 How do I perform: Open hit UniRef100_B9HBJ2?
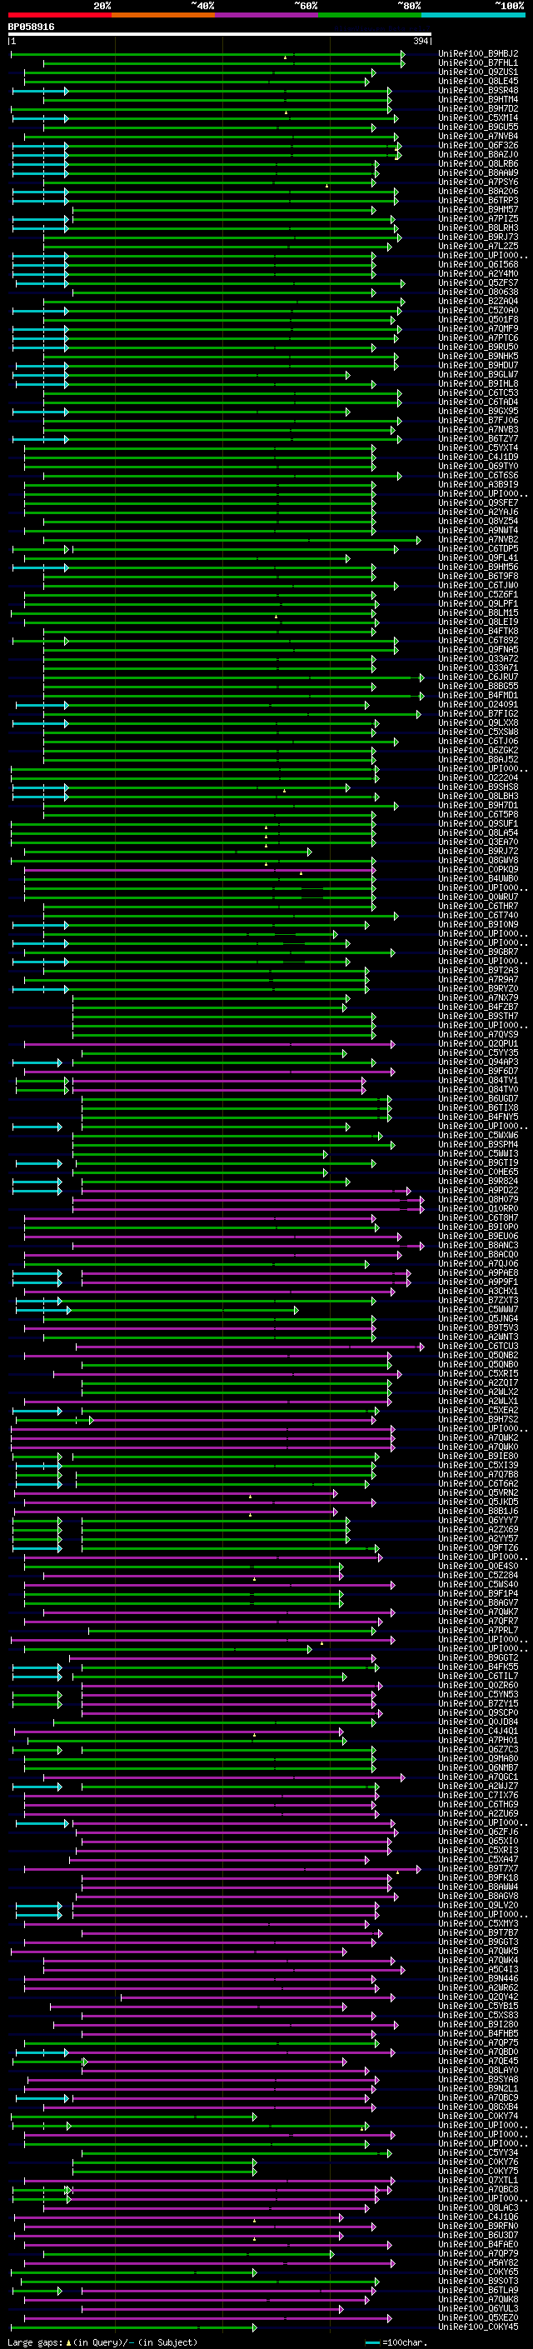(x=478, y=54)
